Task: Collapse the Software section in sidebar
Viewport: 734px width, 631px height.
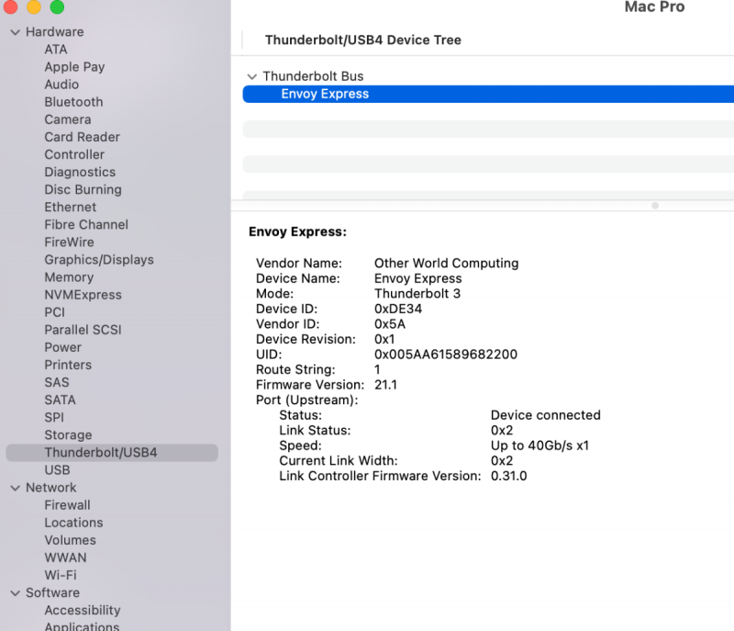Action: click(16, 593)
